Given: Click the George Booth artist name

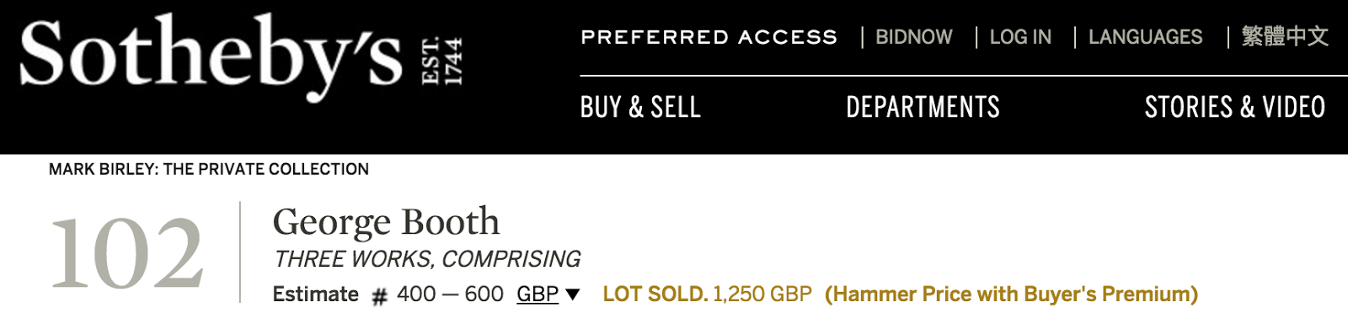Looking at the screenshot, I should pyautogui.click(x=386, y=222).
